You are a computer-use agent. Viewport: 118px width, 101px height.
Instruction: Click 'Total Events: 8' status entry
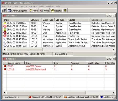pyautogui.click(x=63, y=54)
